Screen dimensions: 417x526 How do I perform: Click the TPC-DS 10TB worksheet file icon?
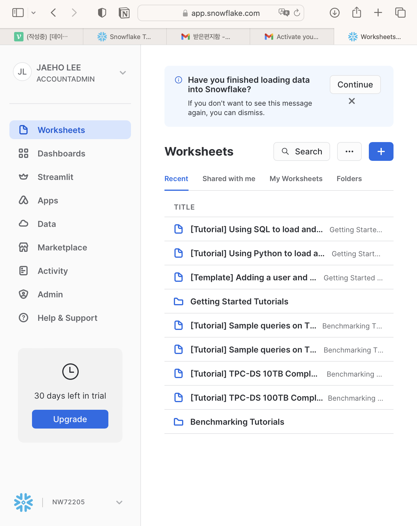[x=179, y=373]
